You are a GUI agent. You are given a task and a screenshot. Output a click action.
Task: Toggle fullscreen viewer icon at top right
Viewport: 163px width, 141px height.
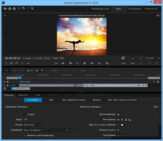(x=158, y=16)
